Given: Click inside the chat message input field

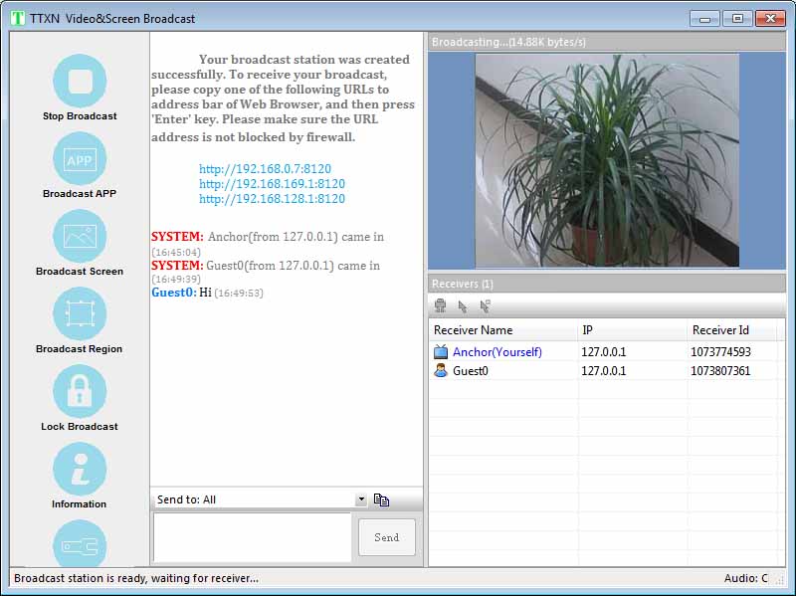Looking at the screenshot, I should 252,537.
